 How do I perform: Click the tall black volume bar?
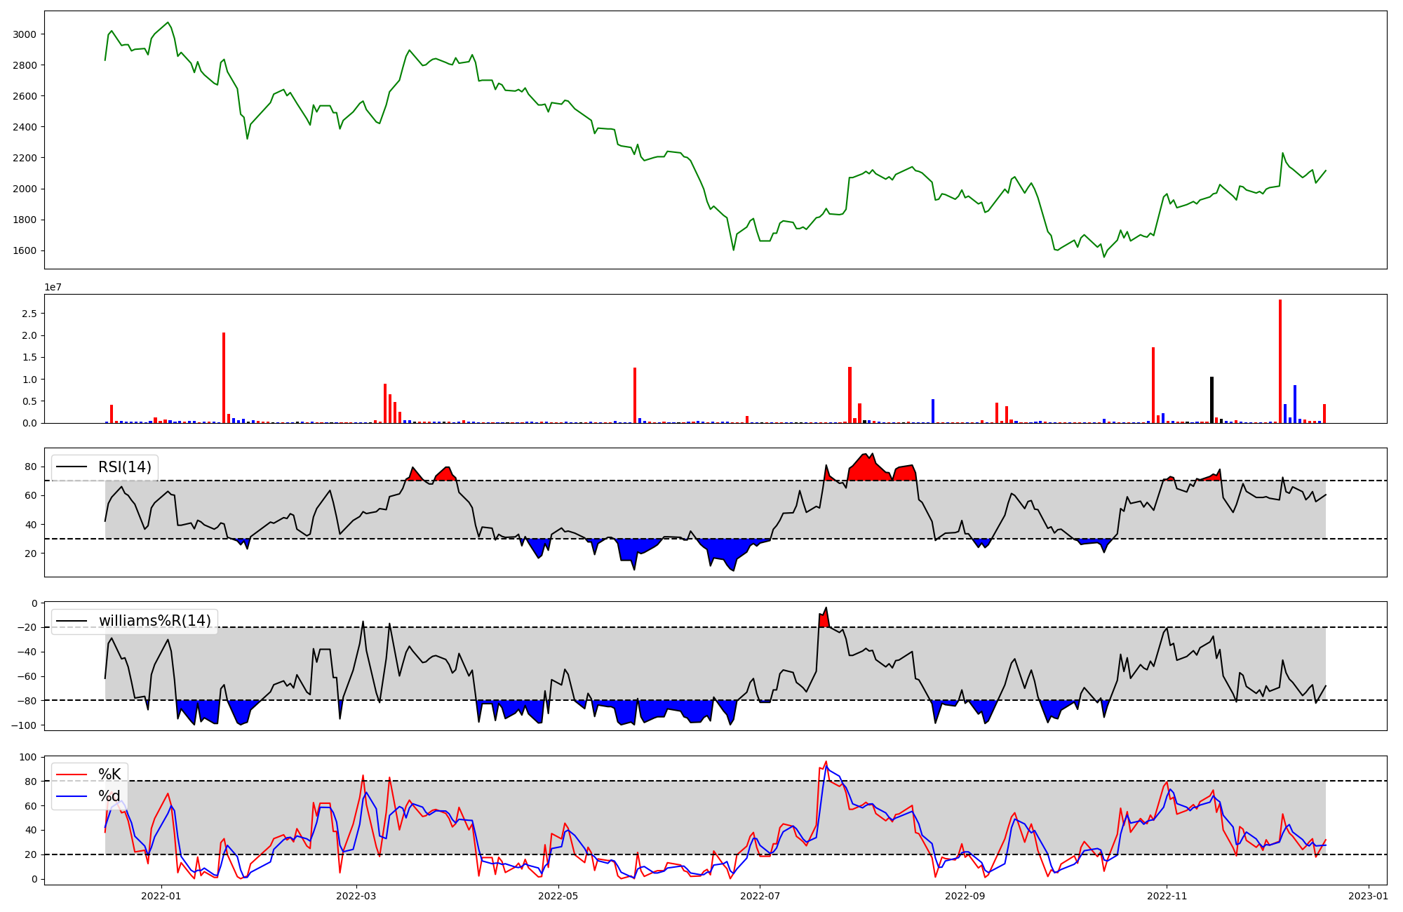tap(1211, 400)
